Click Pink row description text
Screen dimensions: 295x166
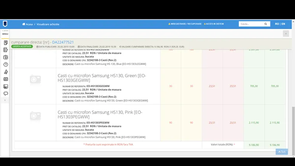(110, 137)
